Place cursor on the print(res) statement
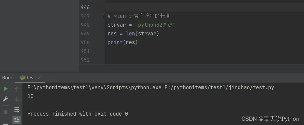The width and height of the screenshot is (304, 125). point(122,42)
